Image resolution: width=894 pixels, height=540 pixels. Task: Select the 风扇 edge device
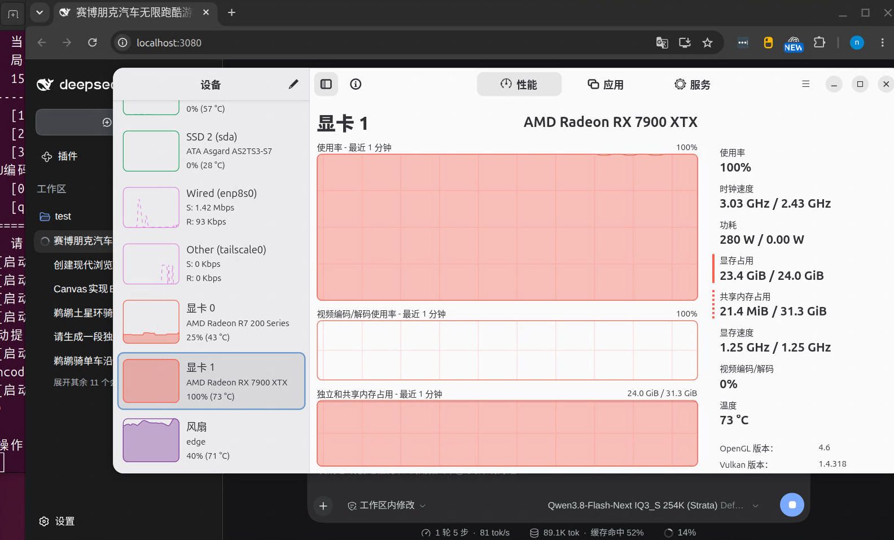tap(212, 441)
